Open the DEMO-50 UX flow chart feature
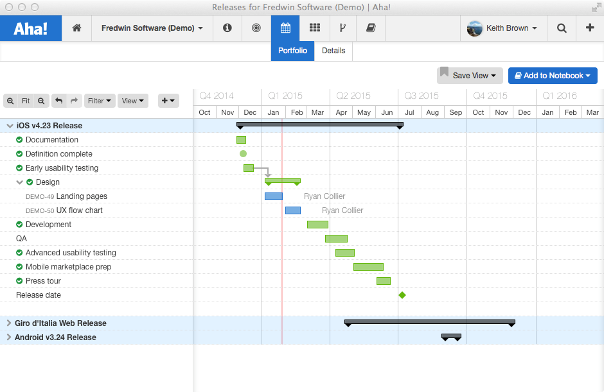 tap(64, 210)
